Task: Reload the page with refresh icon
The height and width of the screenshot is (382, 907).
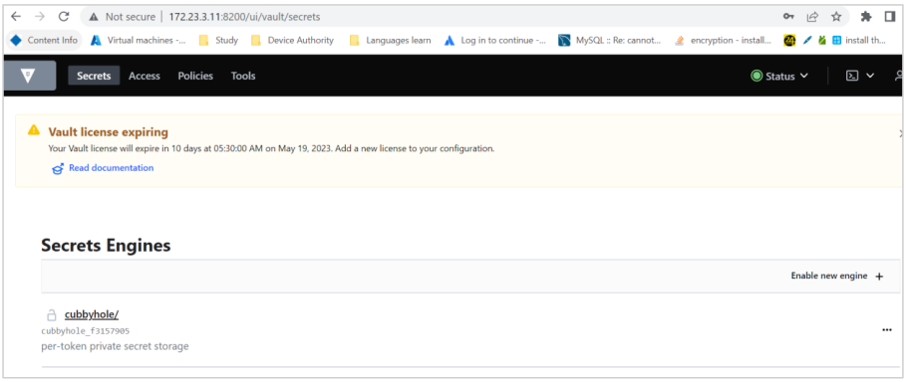Action: coord(64,17)
